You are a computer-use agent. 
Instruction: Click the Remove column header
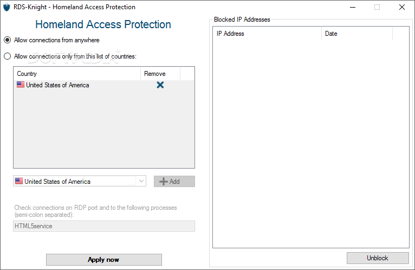click(x=160, y=74)
